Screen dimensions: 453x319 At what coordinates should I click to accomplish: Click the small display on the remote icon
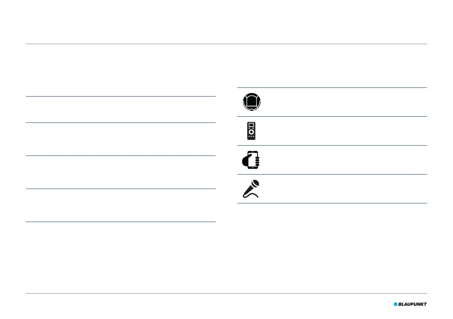(x=251, y=125)
